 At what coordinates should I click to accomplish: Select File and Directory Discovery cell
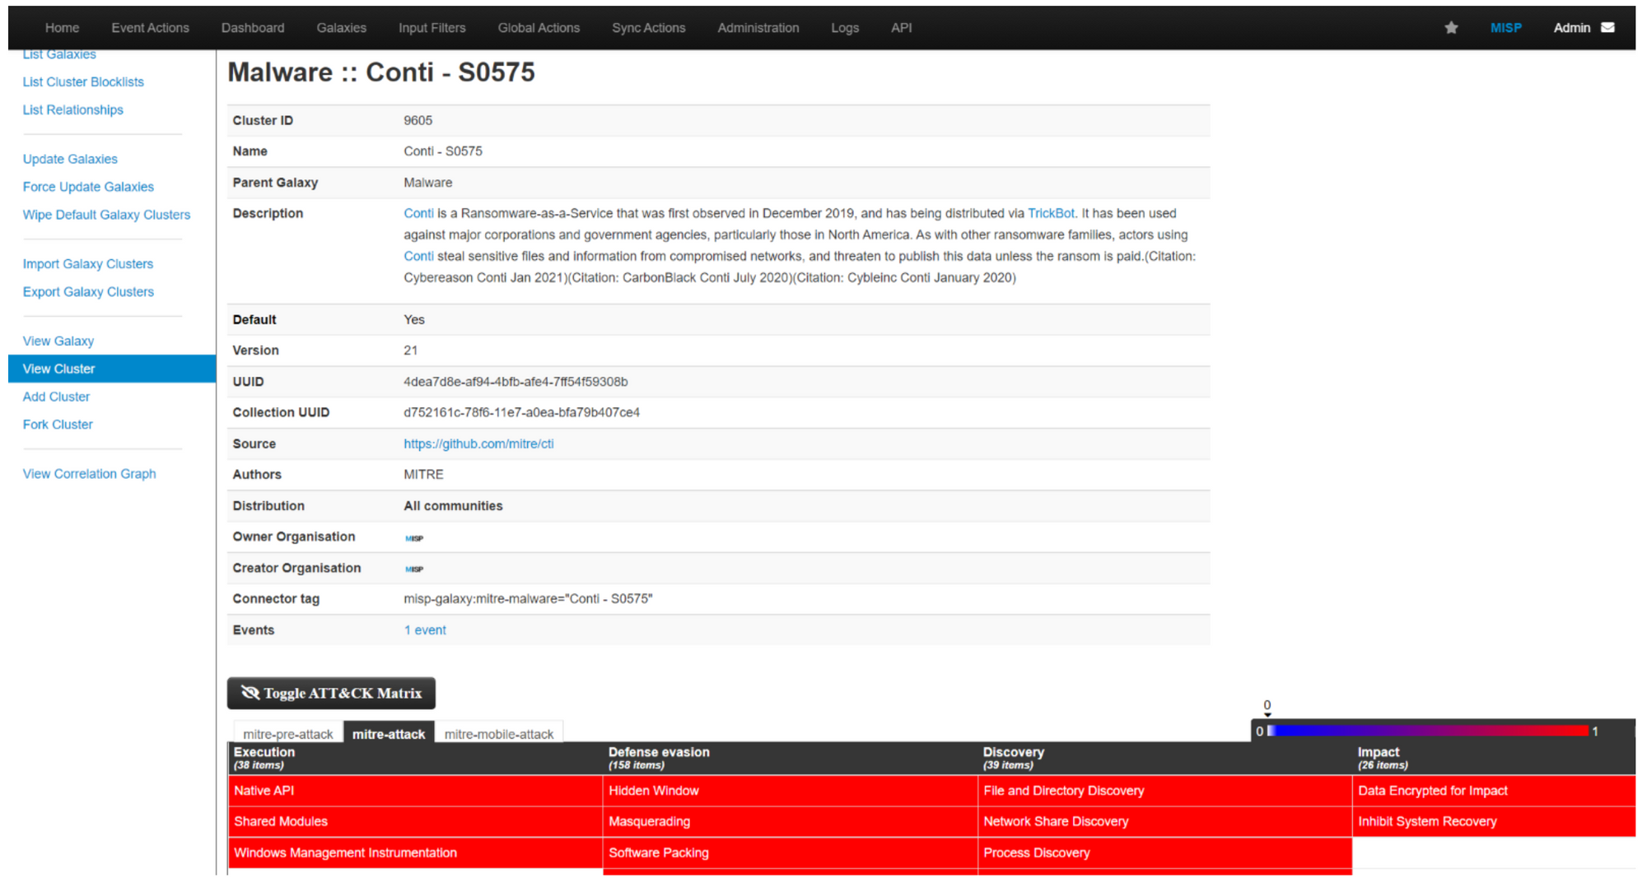[x=1164, y=791]
